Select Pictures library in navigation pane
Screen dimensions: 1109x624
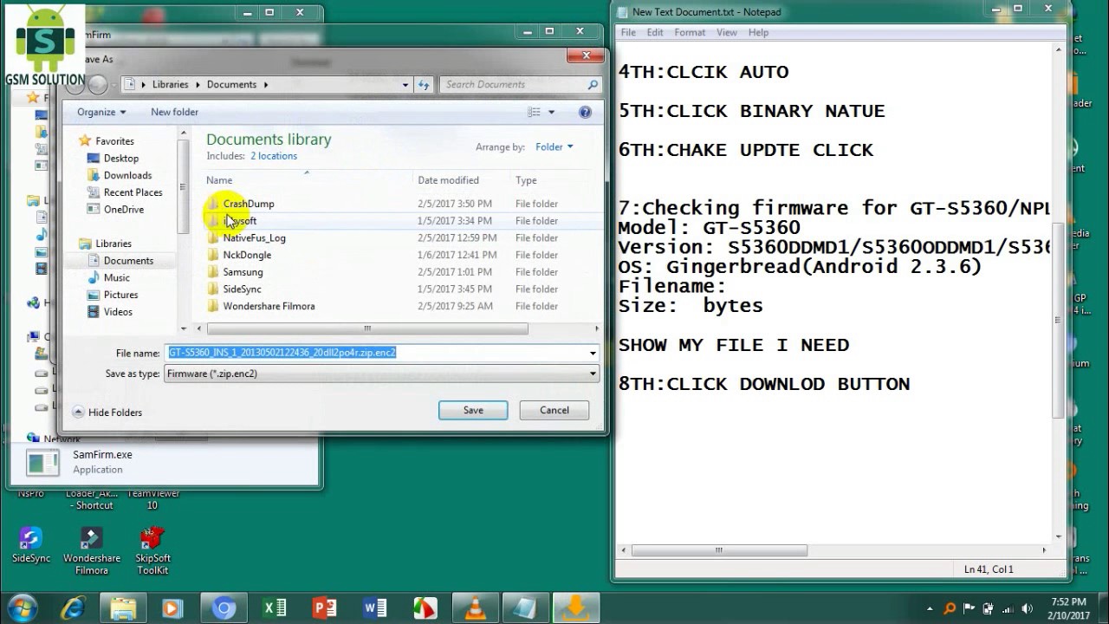tap(120, 295)
